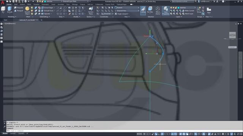Click the Open file icon in quick access toolbar

[x=10, y=2]
